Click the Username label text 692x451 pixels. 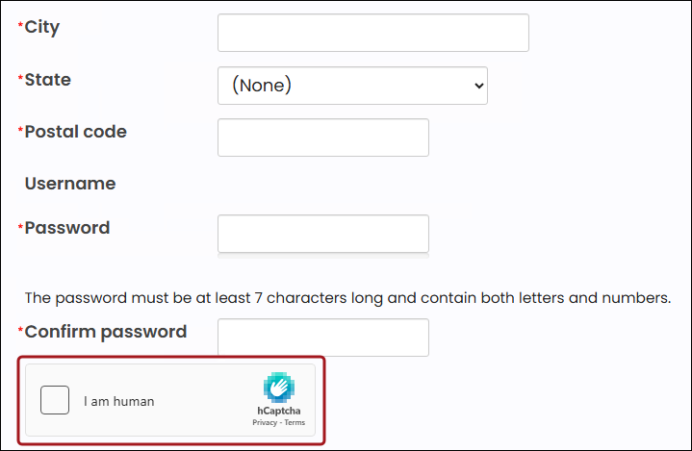pos(70,183)
